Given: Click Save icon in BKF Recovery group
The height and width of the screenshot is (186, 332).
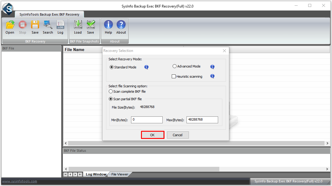Looking at the screenshot, I should click(35, 27).
